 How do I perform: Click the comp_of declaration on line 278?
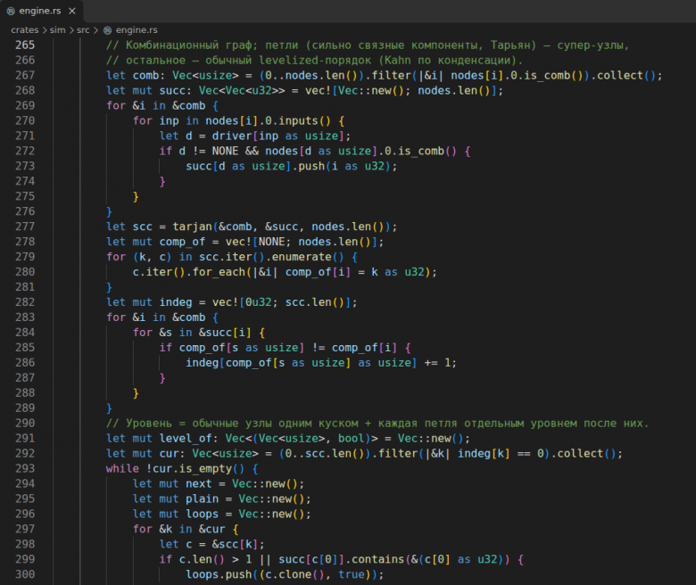click(x=182, y=242)
